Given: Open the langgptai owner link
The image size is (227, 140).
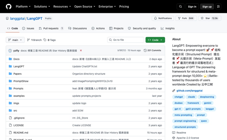Looking at the screenshot, I should click(x=17, y=19).
